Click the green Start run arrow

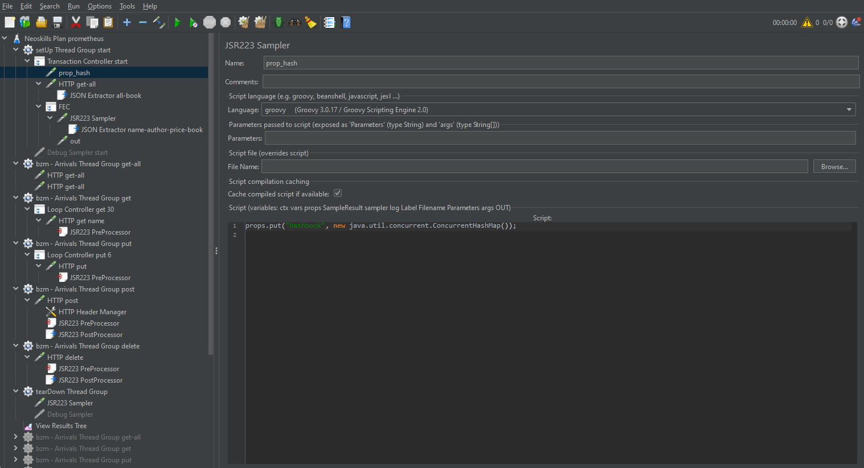[178, 22]
